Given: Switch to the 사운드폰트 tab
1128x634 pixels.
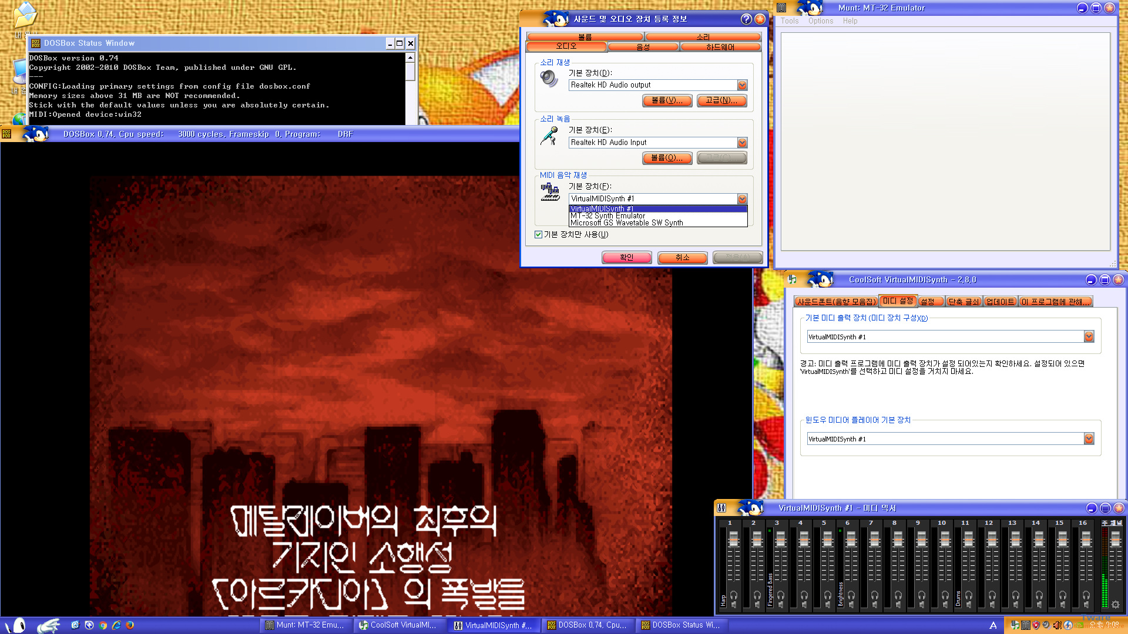Looking at the screenshot, I should 836,302.
